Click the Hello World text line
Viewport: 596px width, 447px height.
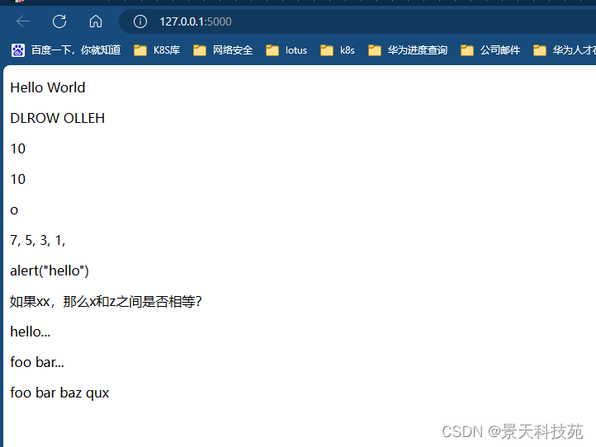[48, 87]
